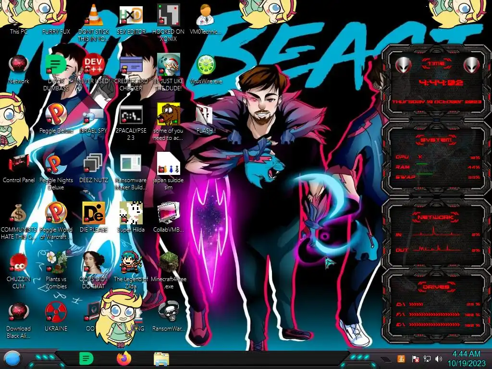Screen dimensions: 492x369
Task: Launch the HOOKED ON XONIX shortcut
Action: click(169, 22)
